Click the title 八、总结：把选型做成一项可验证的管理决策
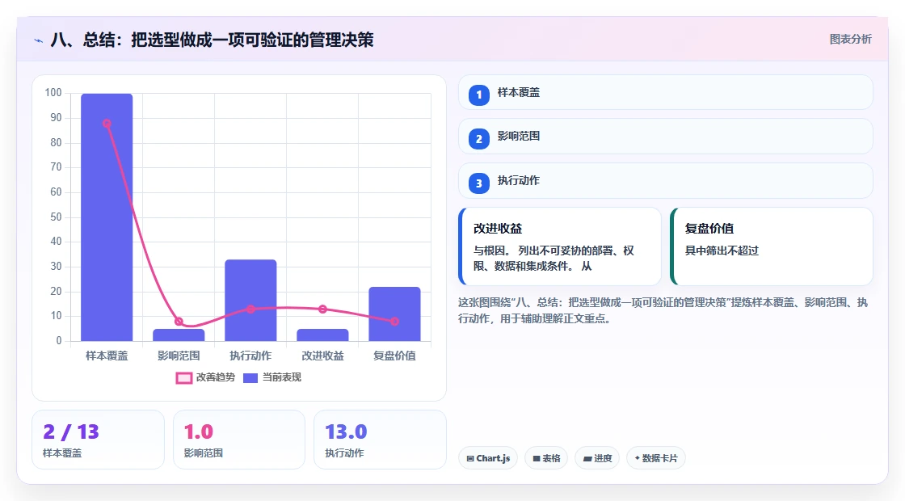905x501 pixels. point(212,40)
